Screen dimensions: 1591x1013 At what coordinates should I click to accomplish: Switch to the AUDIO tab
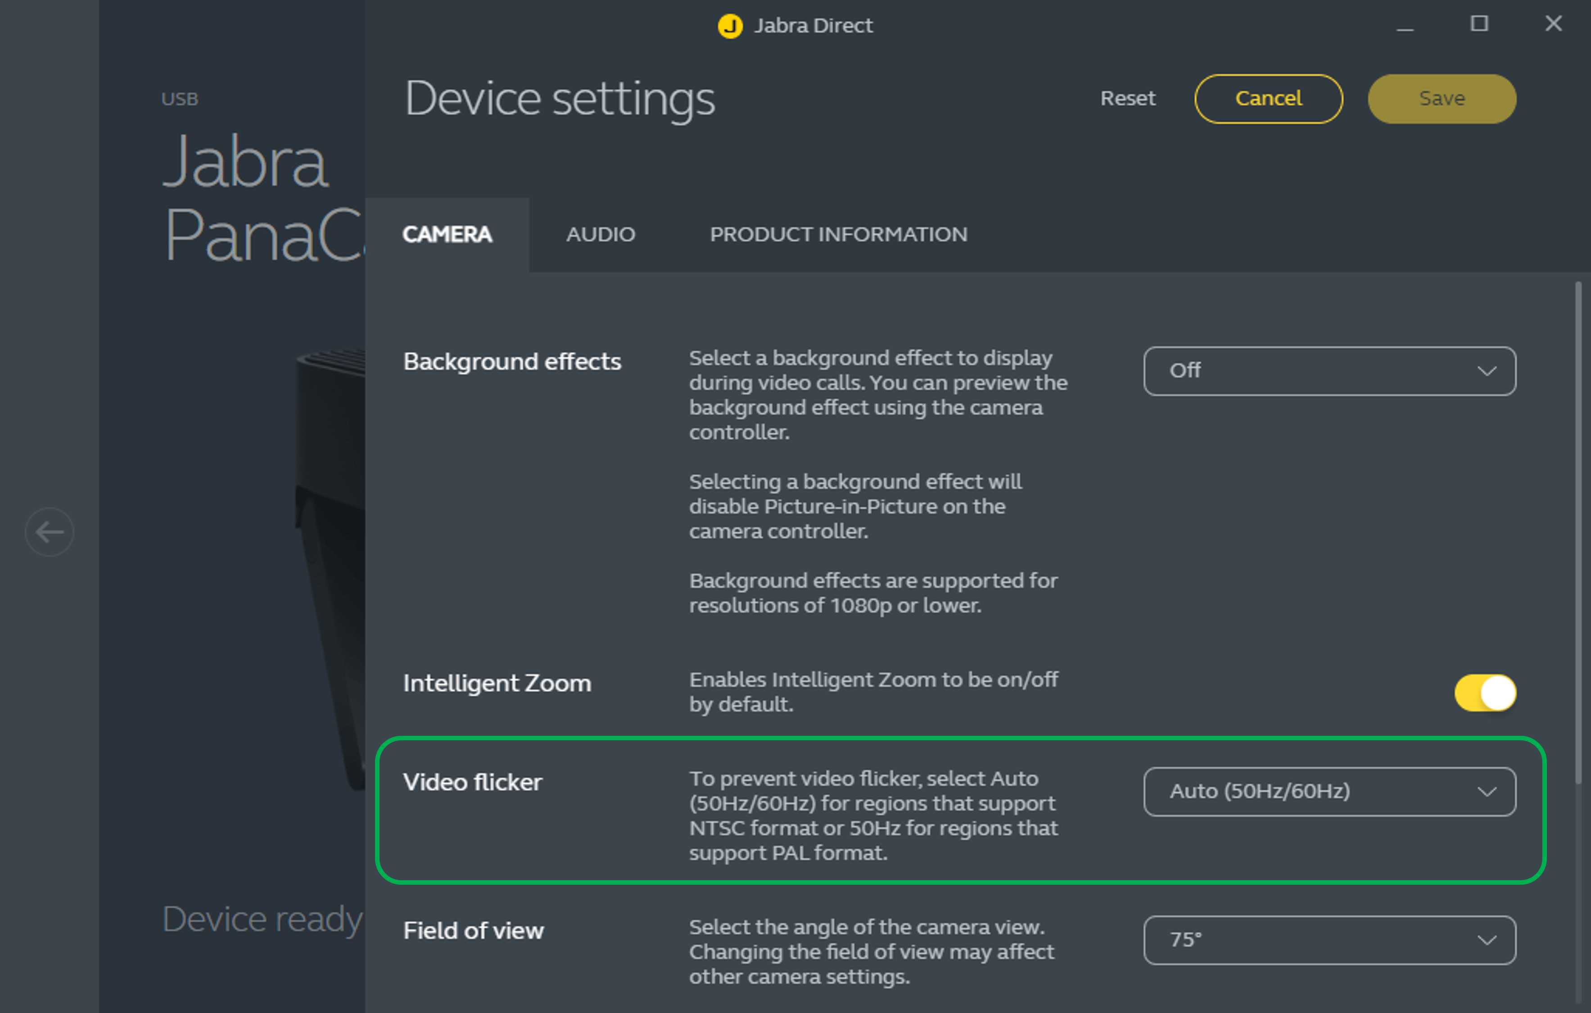coord(600,234)
